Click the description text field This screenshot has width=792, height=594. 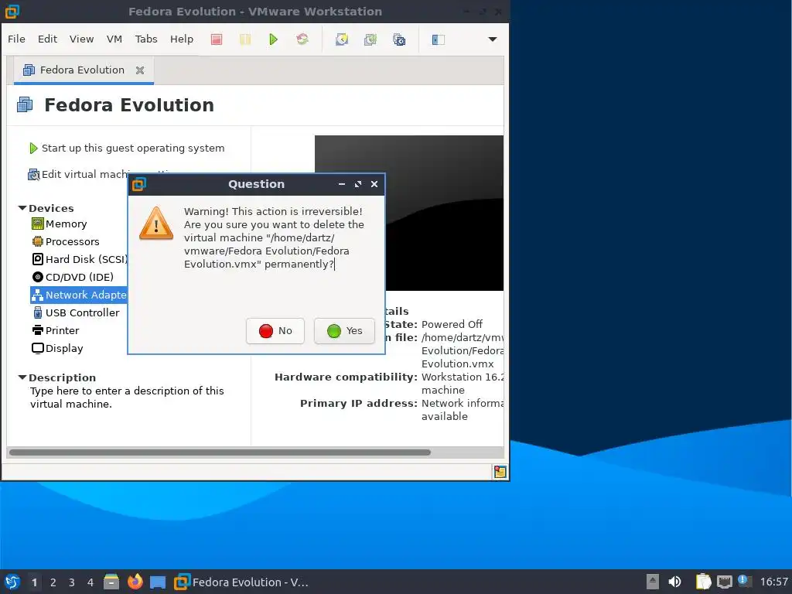[127, 398]
